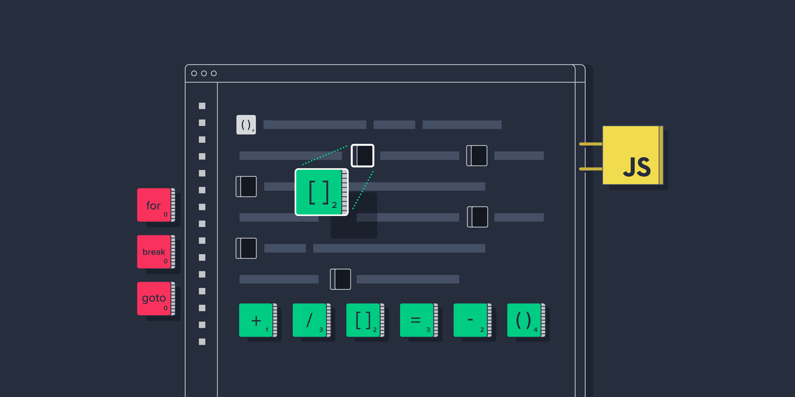The height and width of the screenshot is (397, 795).
Task: Click the parentheses token on the first code line
Action: [246, 125]
